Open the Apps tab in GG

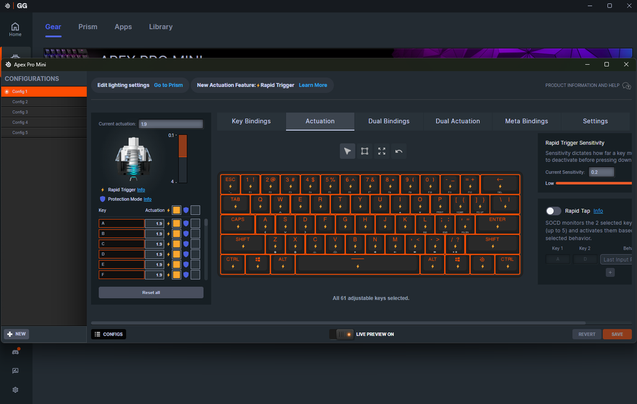pyautogui.click(x=123, y=27)
